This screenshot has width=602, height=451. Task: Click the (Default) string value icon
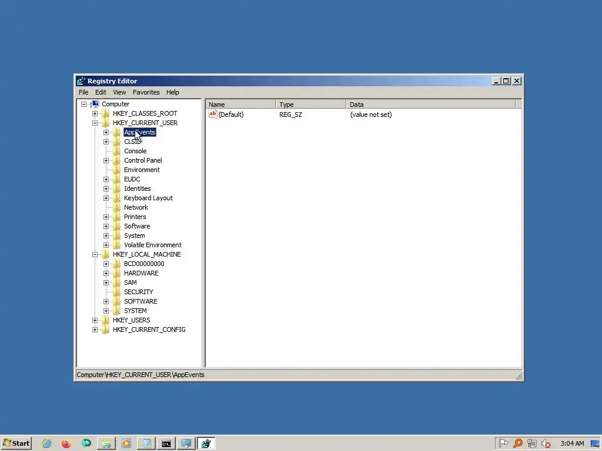pyautogui.click(x=213, y=115)
